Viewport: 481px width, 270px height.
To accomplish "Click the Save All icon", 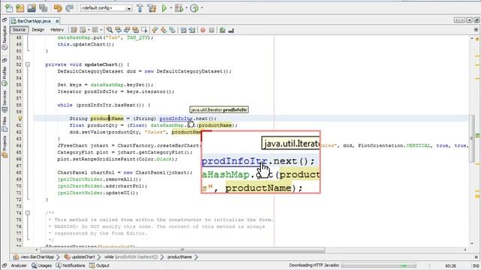I will coord(44,8).
